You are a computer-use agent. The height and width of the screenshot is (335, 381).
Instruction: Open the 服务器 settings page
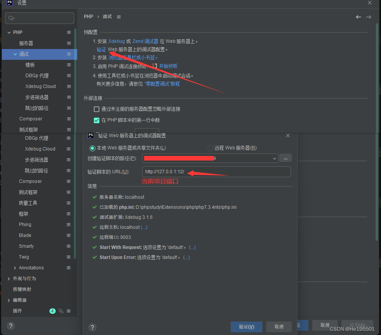pos(26,43)
